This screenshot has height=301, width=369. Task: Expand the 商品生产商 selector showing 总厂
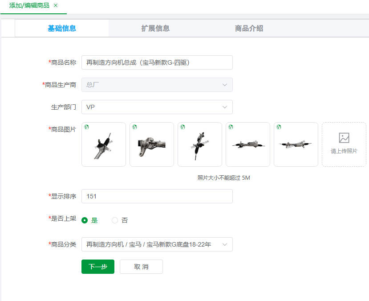click(157, 85)
